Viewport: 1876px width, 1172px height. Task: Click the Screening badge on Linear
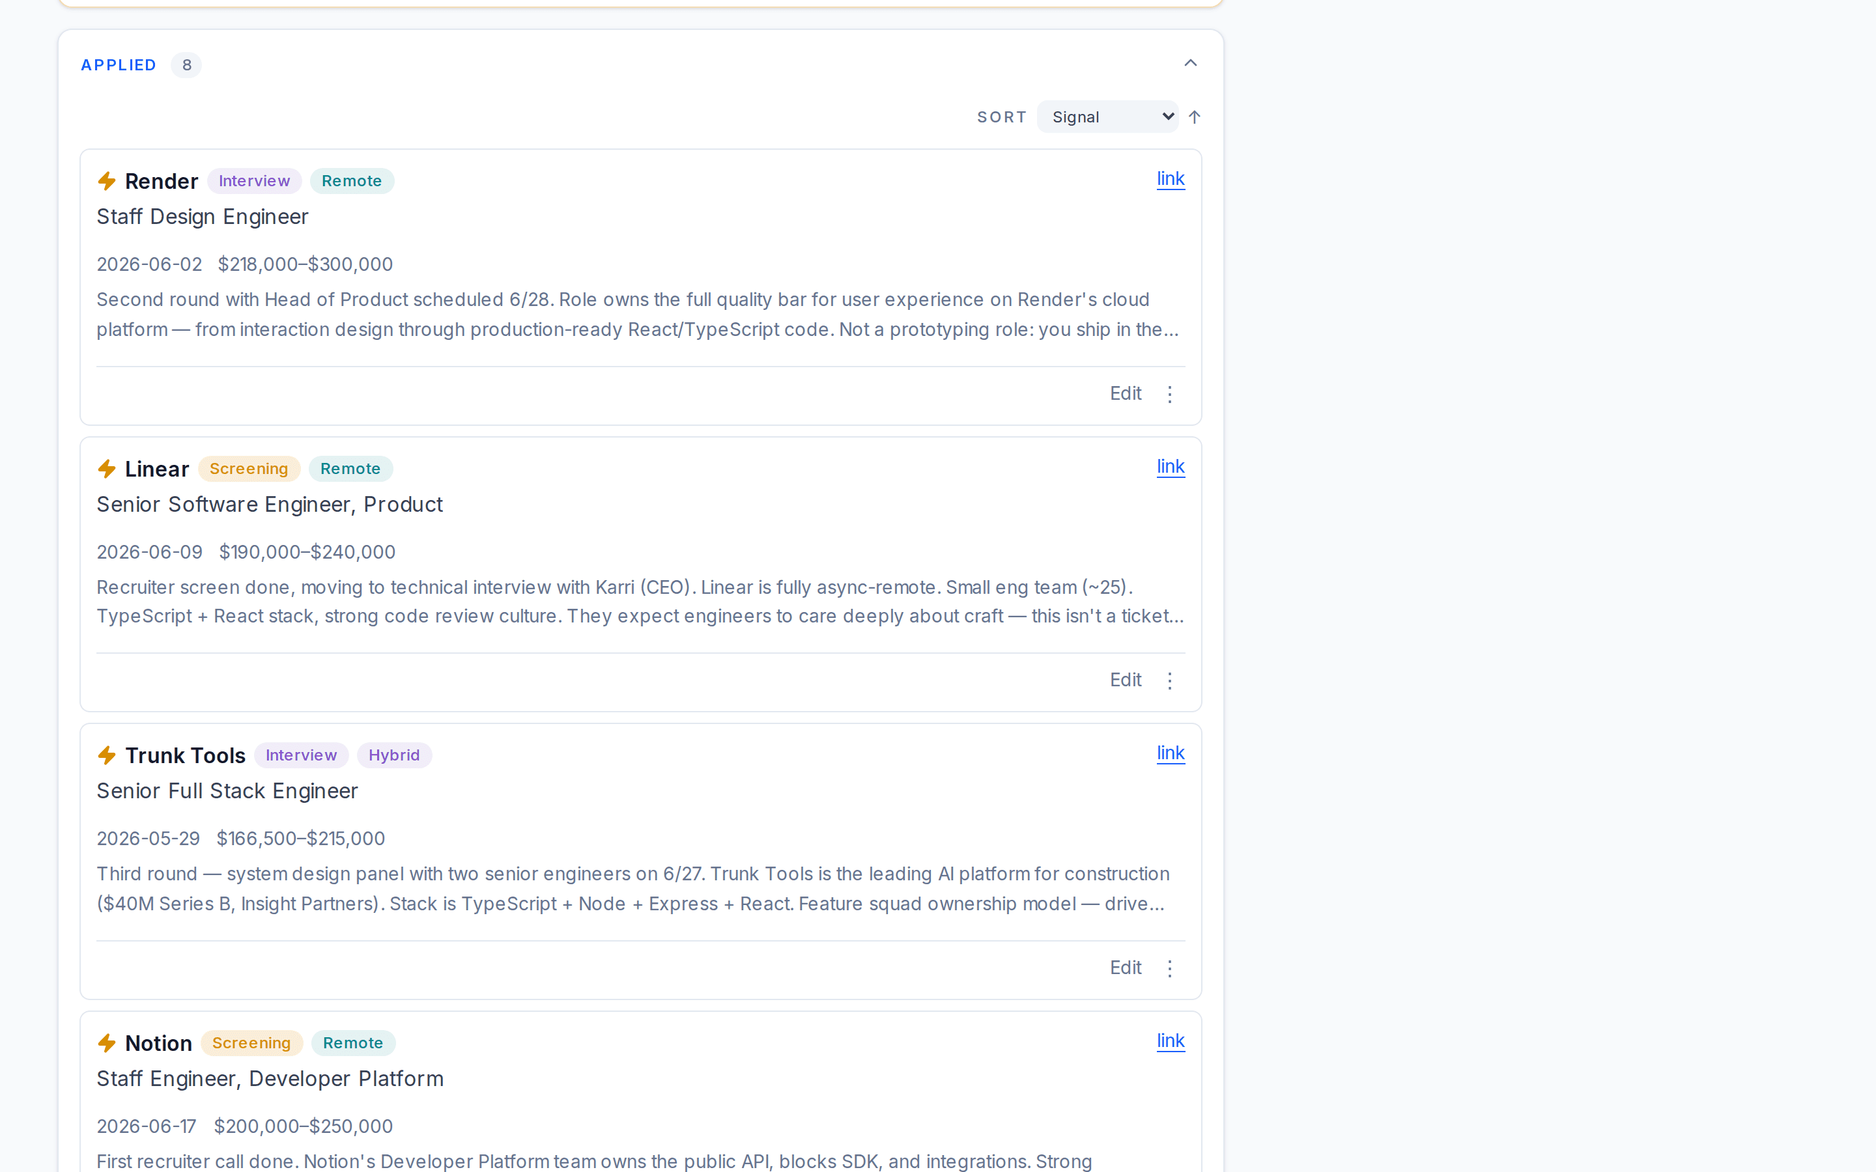[x=249, y=469]
